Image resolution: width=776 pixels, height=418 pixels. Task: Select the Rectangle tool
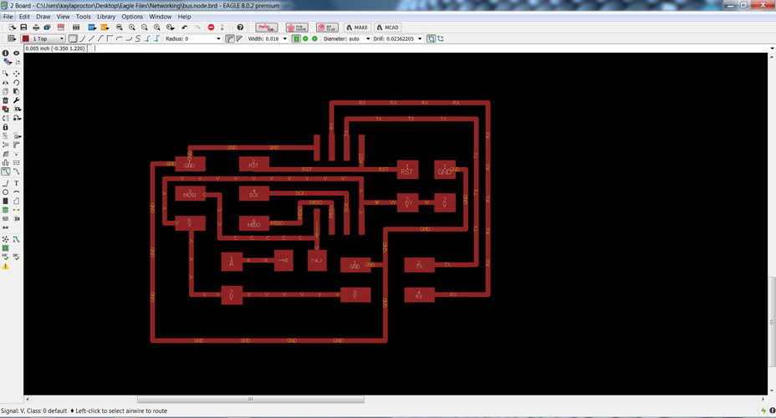click(6, 201)
